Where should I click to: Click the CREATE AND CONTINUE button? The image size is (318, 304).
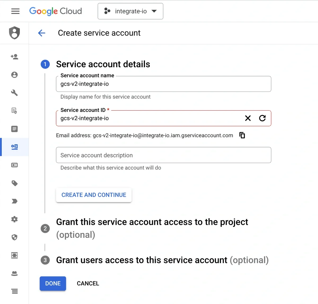(x=94, y=195)
